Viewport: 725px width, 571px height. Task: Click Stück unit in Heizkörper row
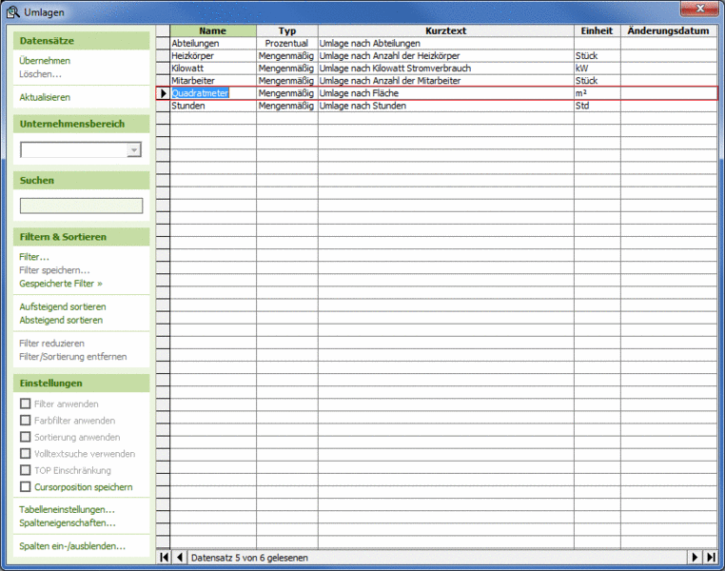point(597,56)
